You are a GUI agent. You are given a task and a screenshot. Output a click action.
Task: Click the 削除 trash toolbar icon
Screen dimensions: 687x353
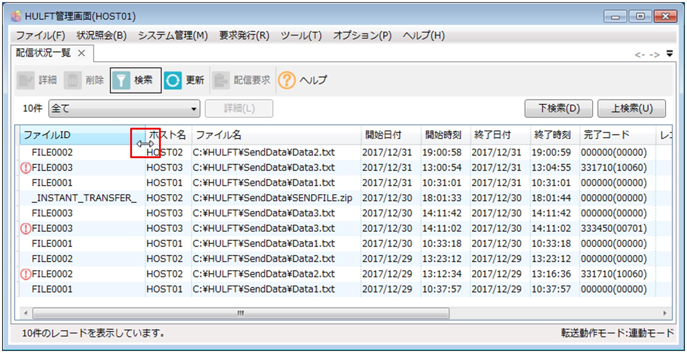pos(73,80)
